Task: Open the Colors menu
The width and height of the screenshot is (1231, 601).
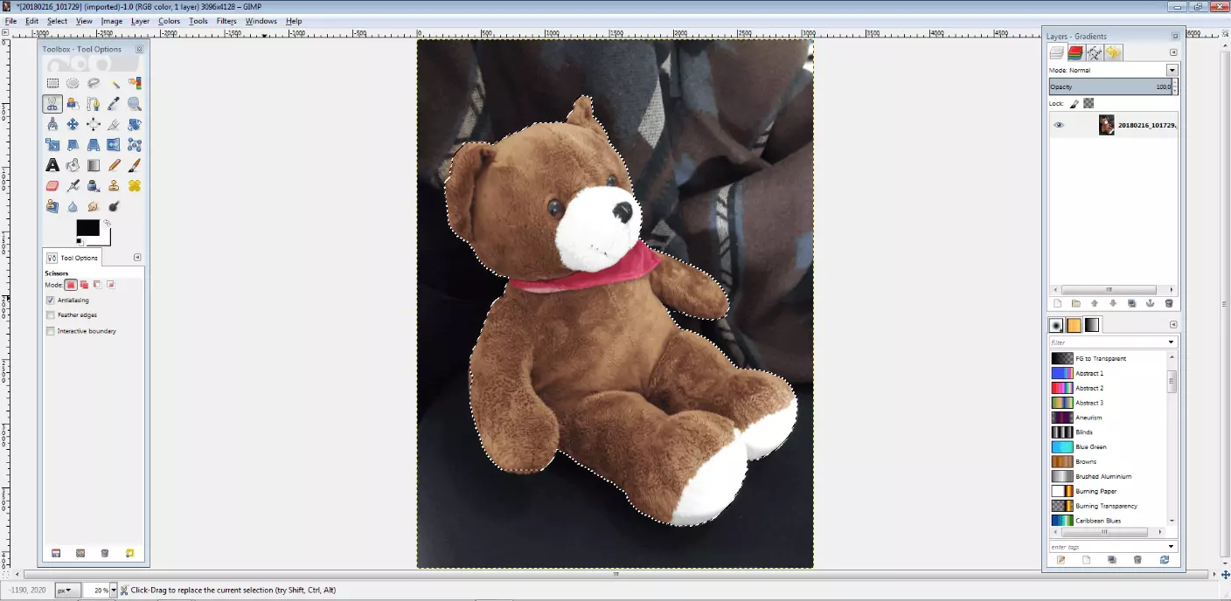Action: coord(170,21)
